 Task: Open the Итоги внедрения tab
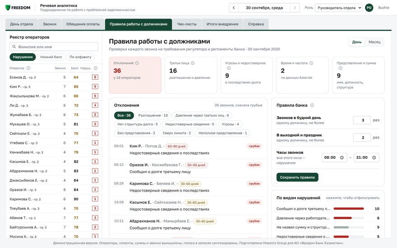(222, 24)
